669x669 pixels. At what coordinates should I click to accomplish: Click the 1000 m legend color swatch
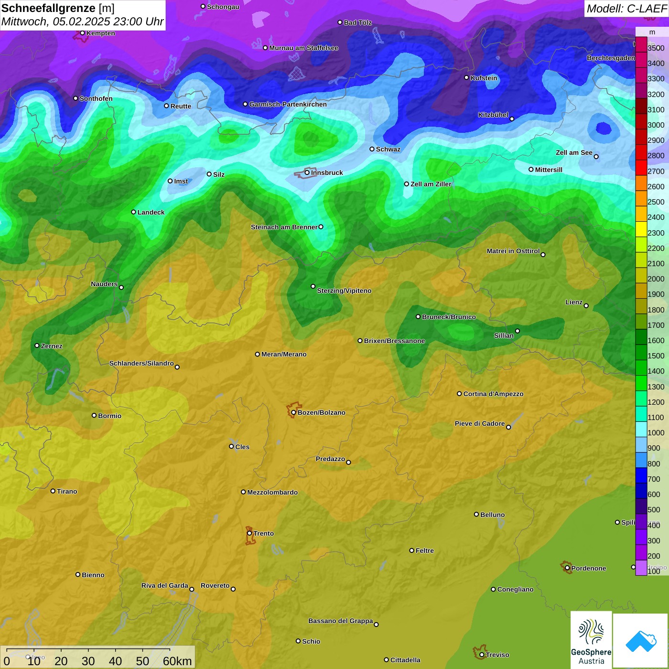(x=641, y=429)
